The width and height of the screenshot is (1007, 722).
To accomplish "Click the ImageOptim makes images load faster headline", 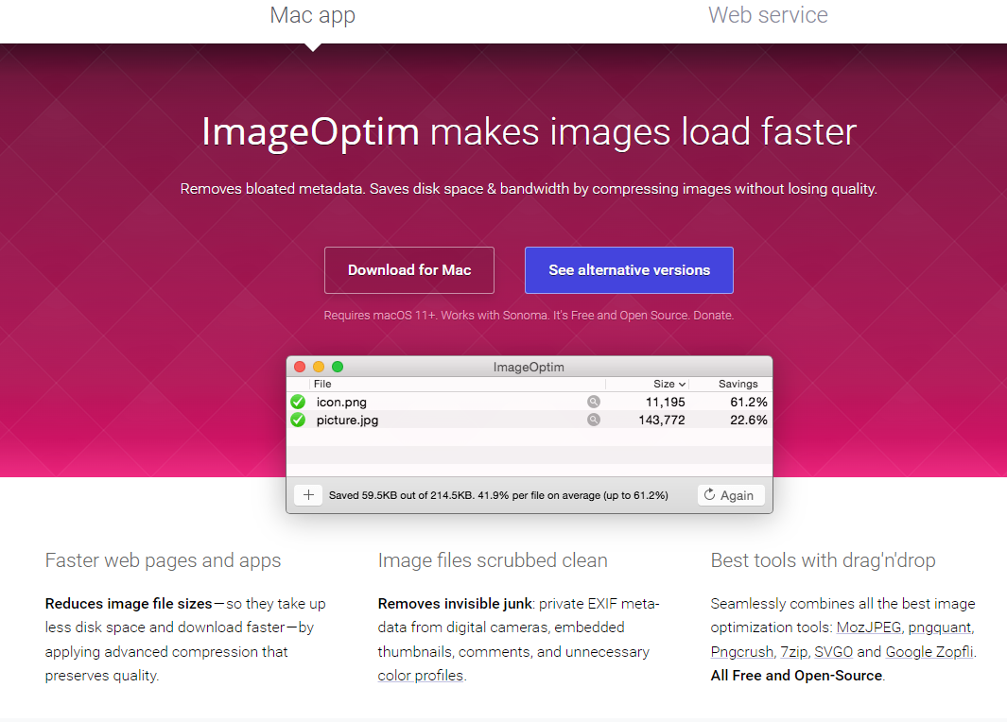I will [x=530, y=132].
